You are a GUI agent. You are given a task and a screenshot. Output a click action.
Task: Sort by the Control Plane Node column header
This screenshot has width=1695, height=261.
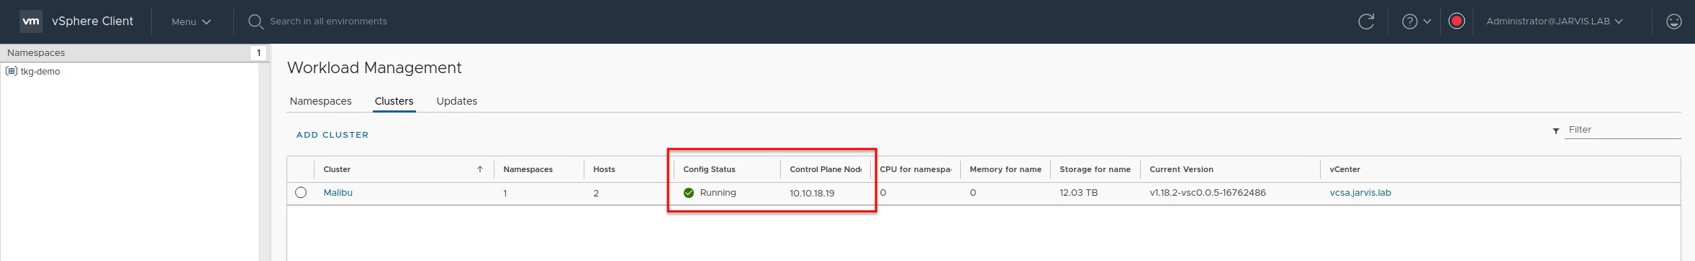[x=826, y=170]
